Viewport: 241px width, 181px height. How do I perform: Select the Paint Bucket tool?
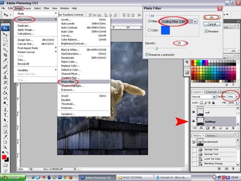5,93
